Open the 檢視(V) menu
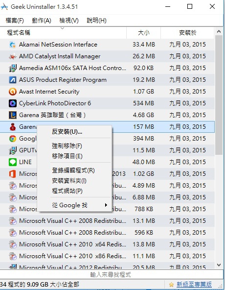Viewport: 225px width, 290px height. click(x=69, y=21)
